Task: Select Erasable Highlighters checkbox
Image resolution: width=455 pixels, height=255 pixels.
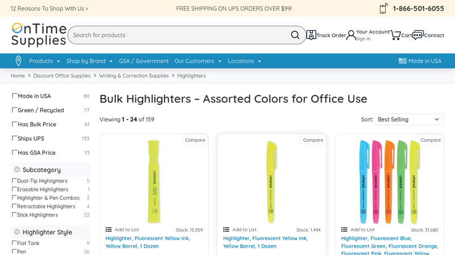Action: (14, 189)
